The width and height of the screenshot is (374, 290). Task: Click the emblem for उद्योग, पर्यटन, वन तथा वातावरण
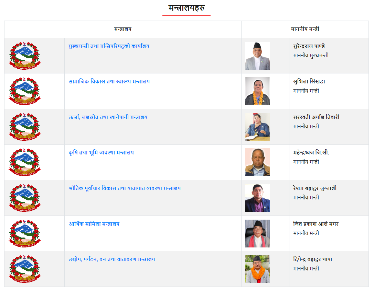[x=24, y=269]
